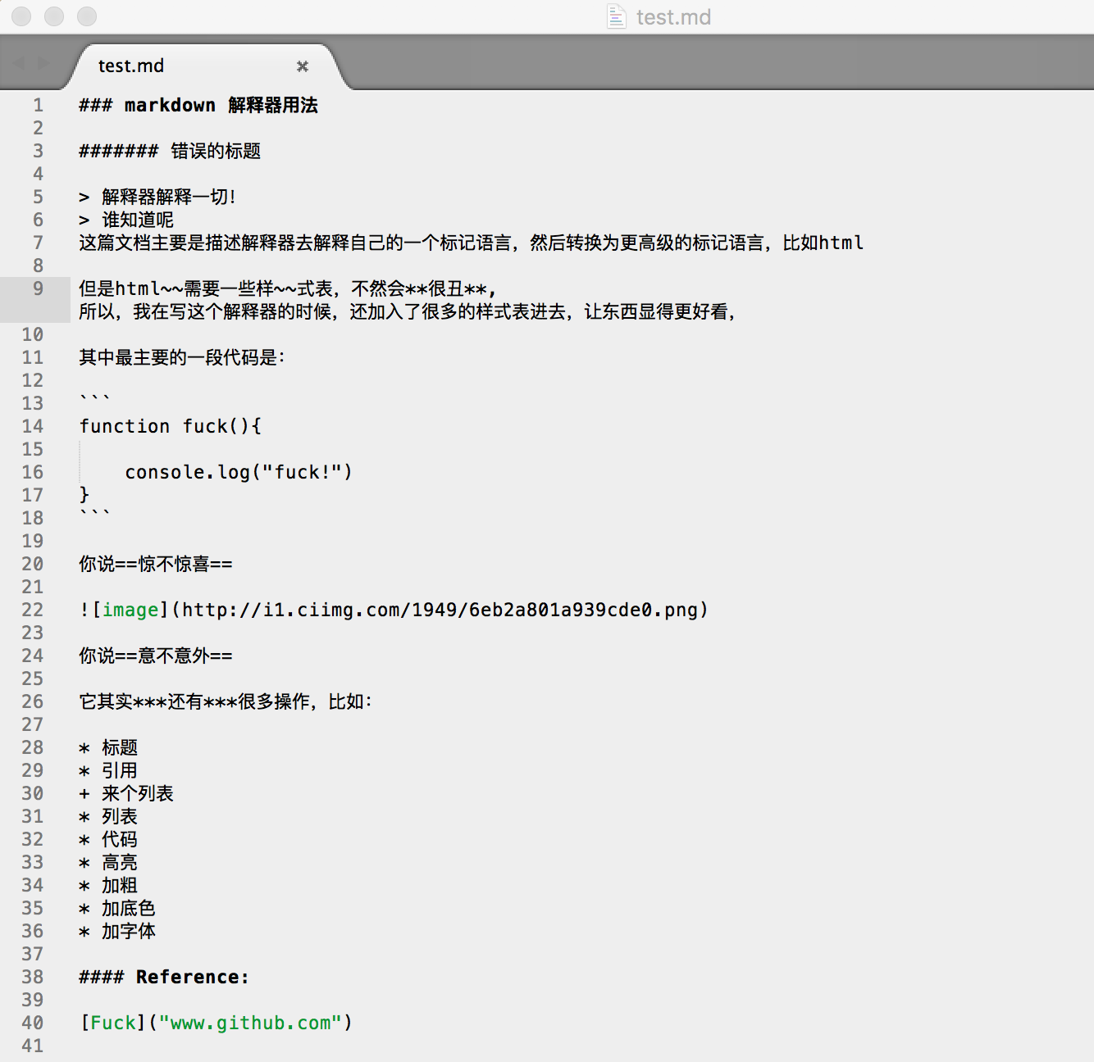Viewport: 1094px width, 1062px height.
Task: Click the tab history forward arrow
Action: coord(44,63)
